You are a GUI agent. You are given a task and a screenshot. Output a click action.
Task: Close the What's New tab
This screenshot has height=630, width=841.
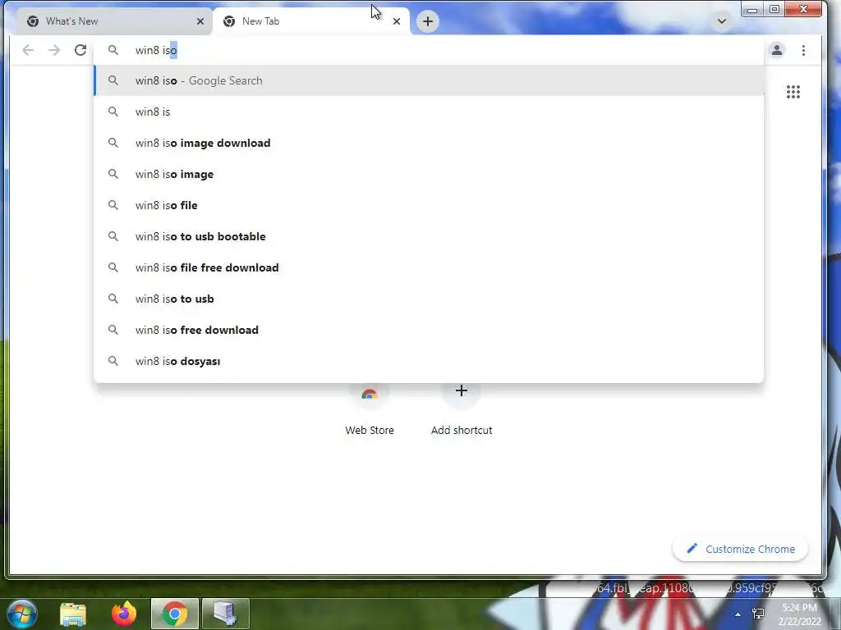[x=200, y=21]
